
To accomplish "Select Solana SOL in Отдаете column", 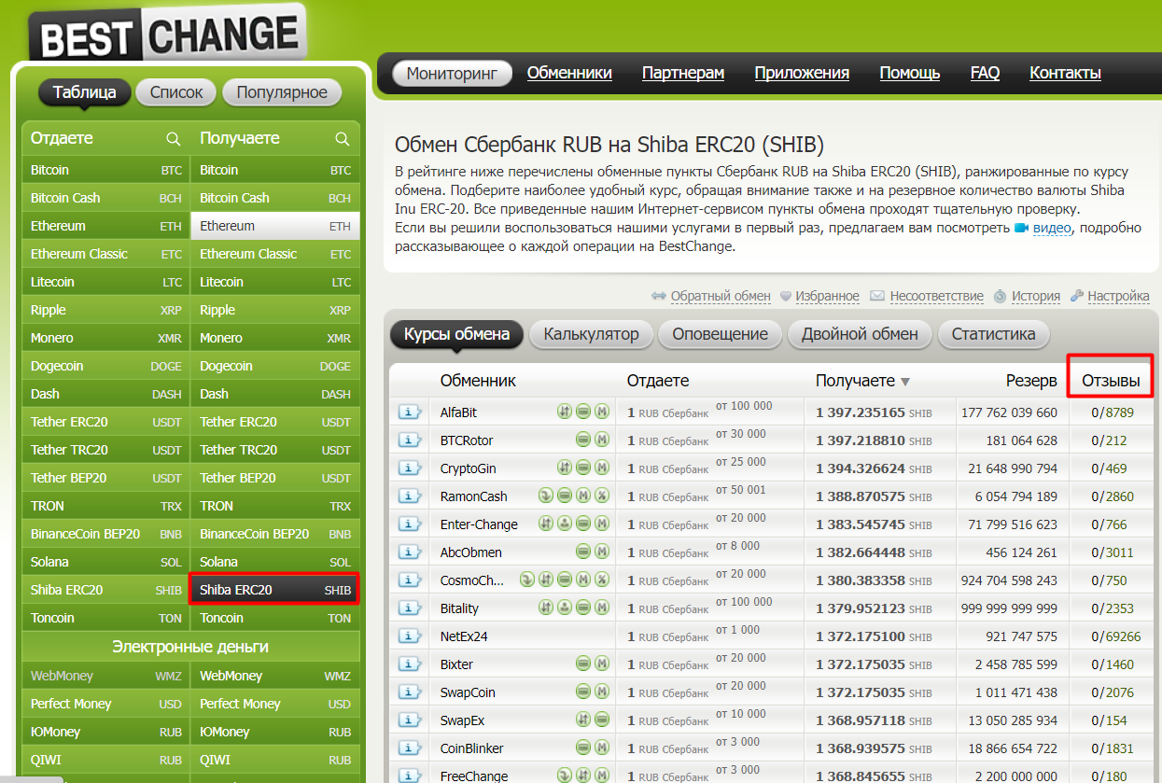I will click(x=105, y=562).
